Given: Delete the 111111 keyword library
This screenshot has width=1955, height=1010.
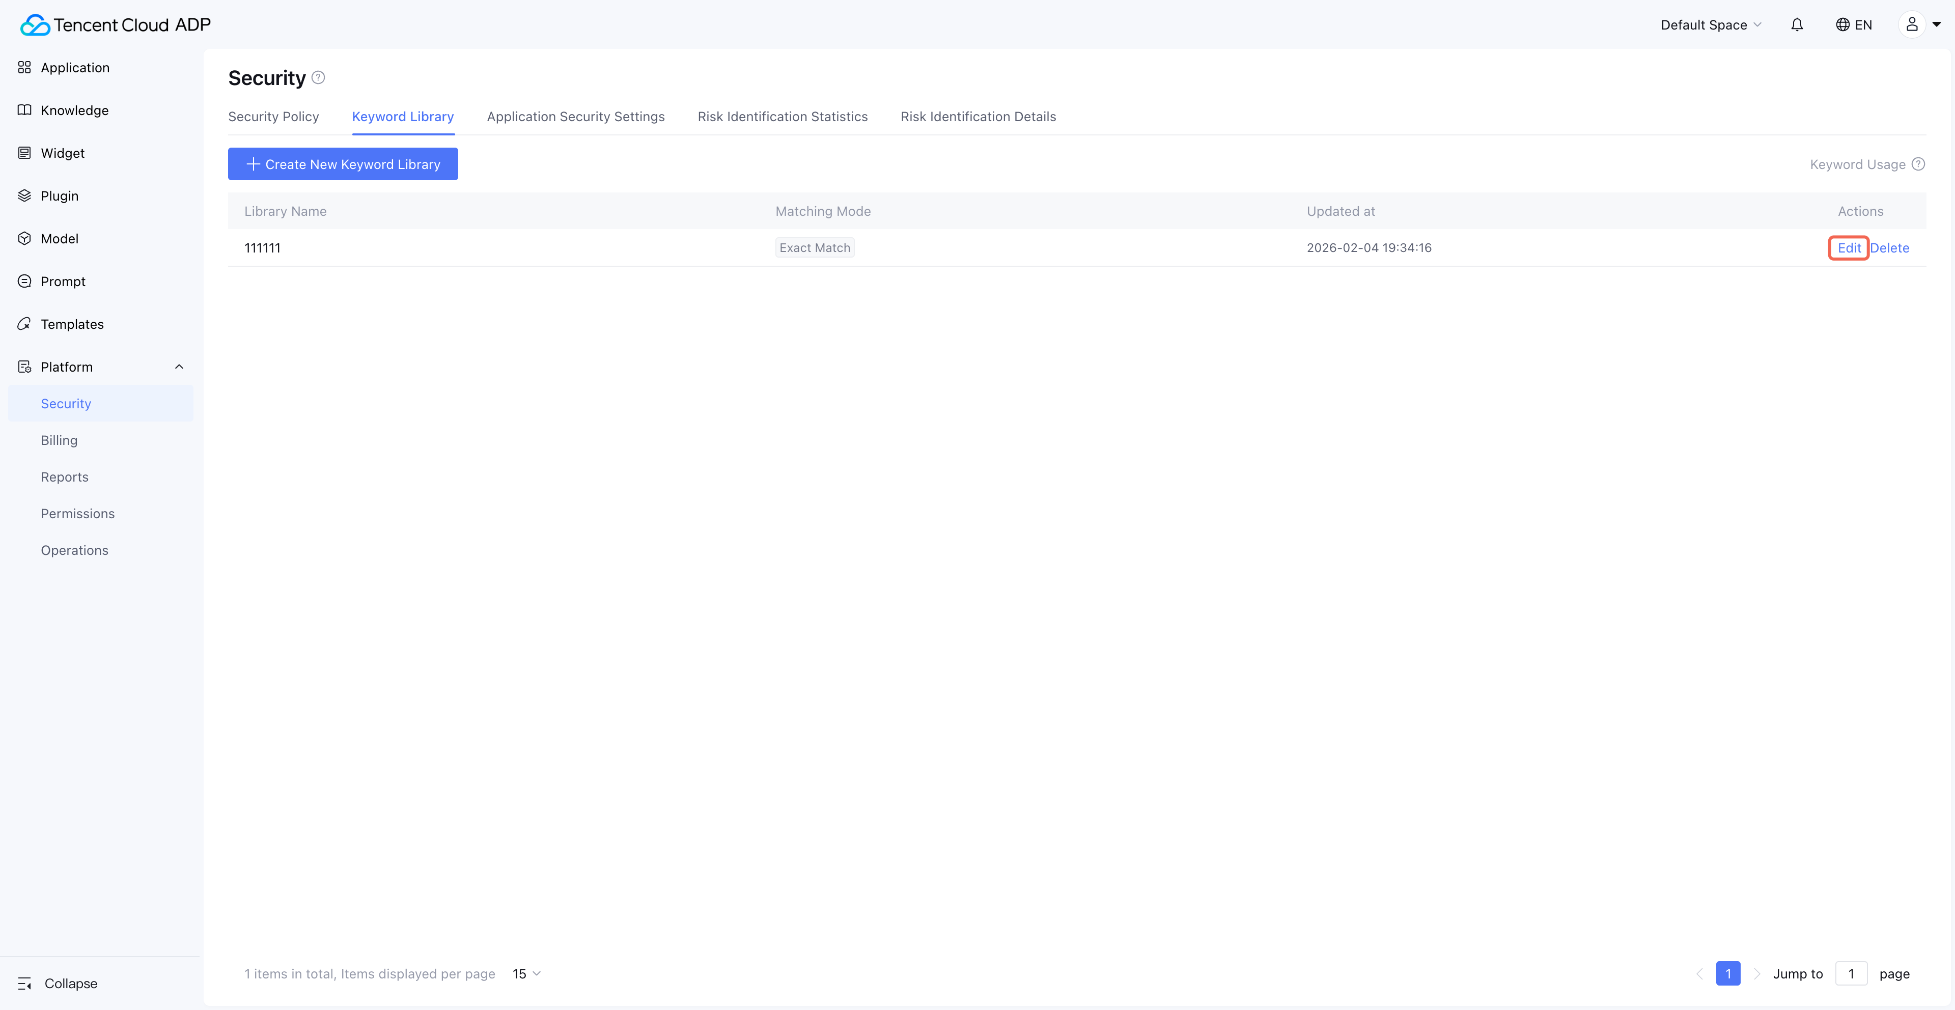Looking at the screenshot, I should pos(1889,247).
